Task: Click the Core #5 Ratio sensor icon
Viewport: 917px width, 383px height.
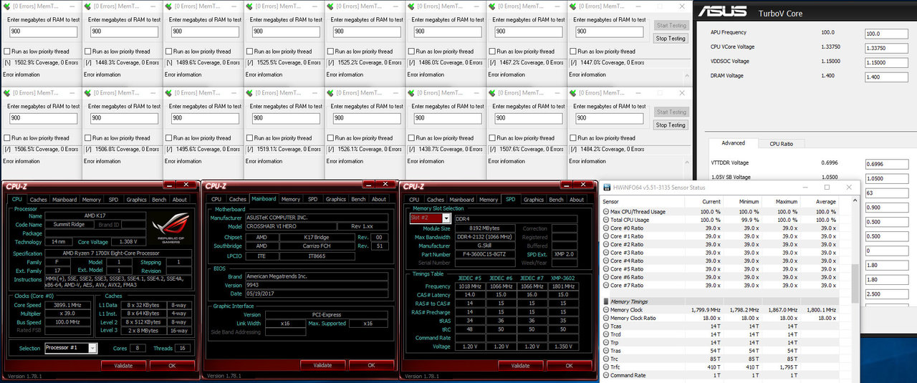Action: (605, 269)
